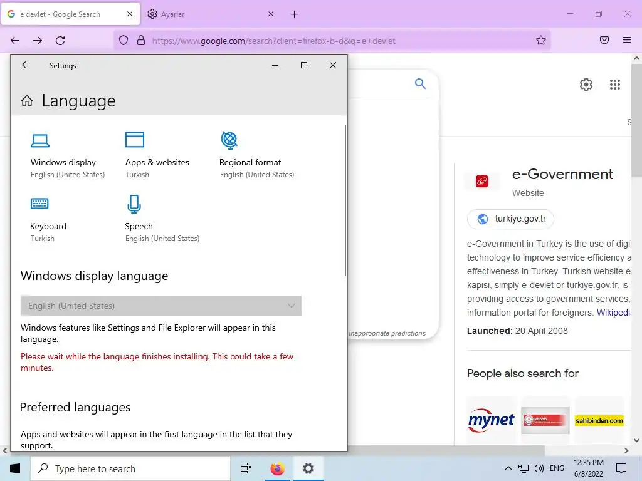Open the taskbar clock and calendar

pyautogui.click(x=588, y=468)
